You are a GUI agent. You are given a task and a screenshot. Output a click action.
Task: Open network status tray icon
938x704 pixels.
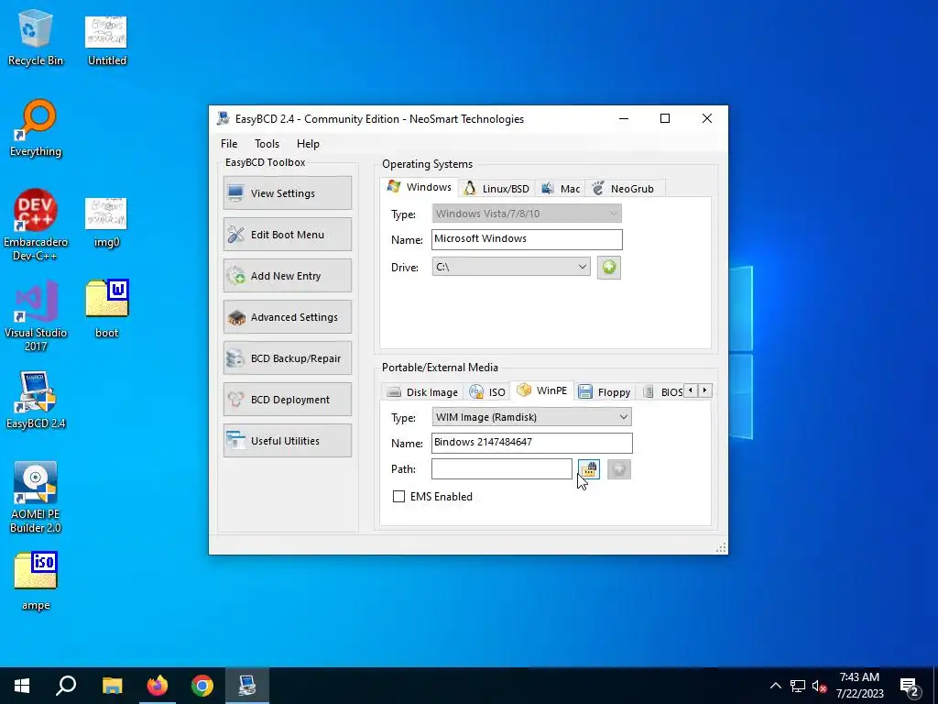coord(798,686)
